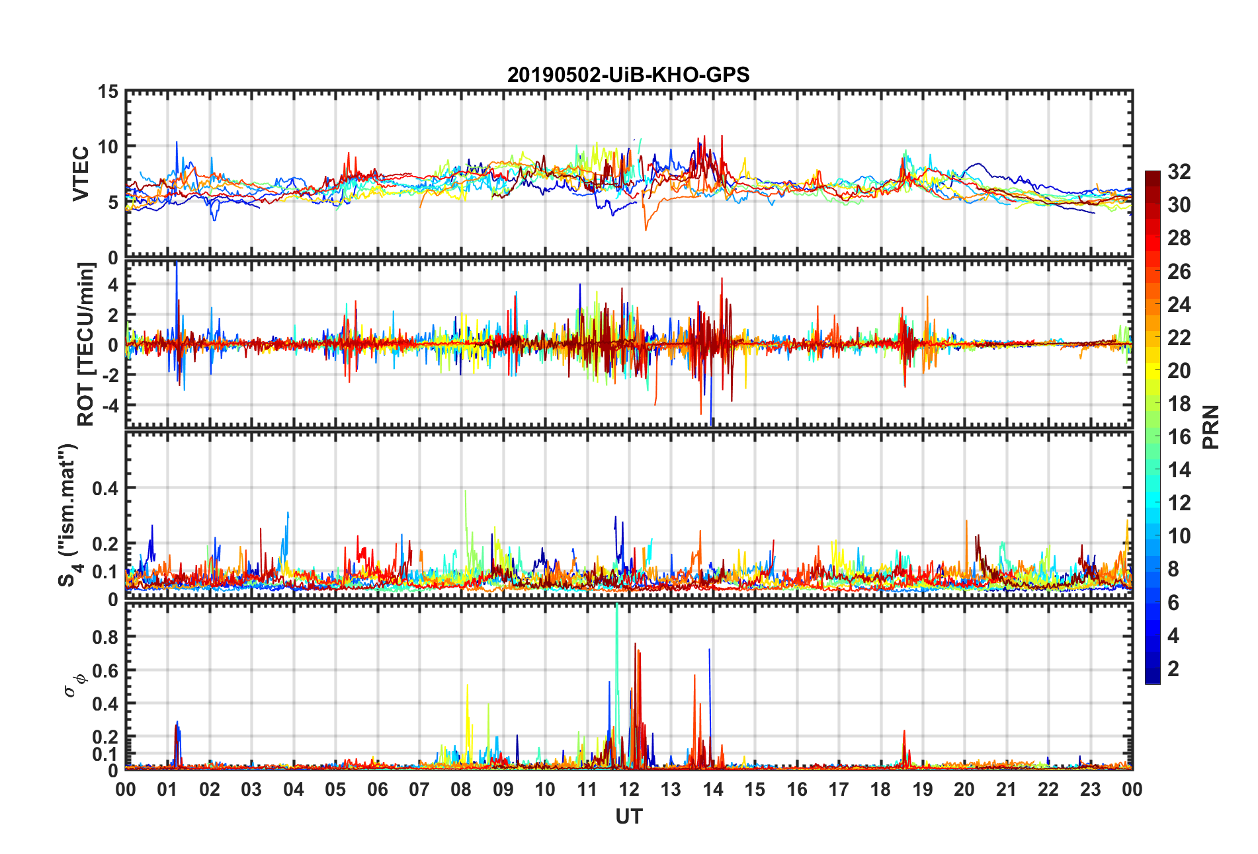Click x-axis hour tick 17
This screenshot has height=854, width=1258.
[x=839, y=789]
